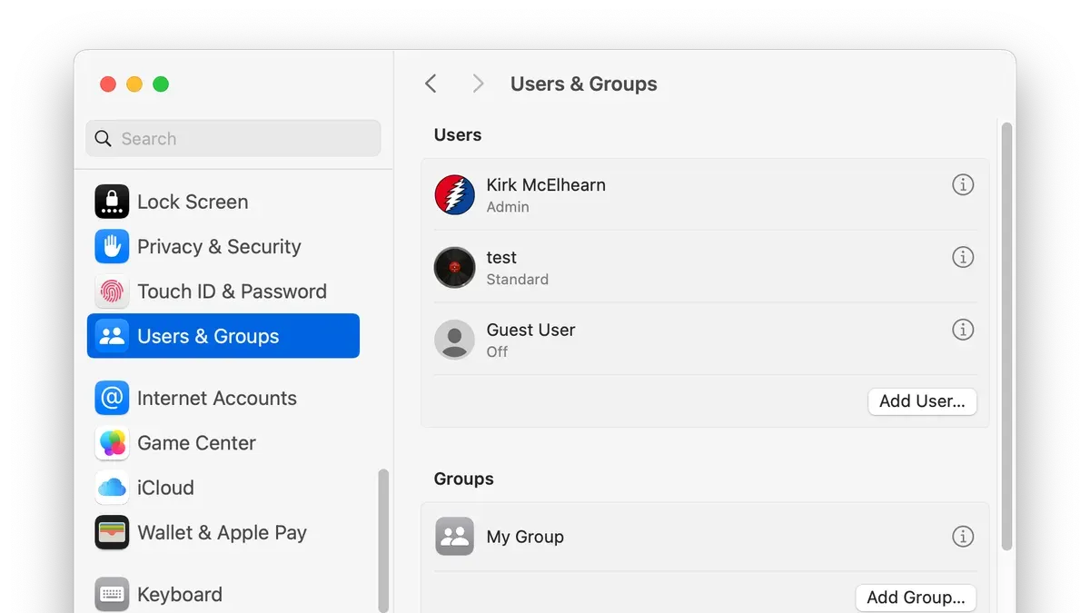Click the red close window button
The height and width of the screenshot is (613, 1090).
pyautogui.click(x=108, y=84)
